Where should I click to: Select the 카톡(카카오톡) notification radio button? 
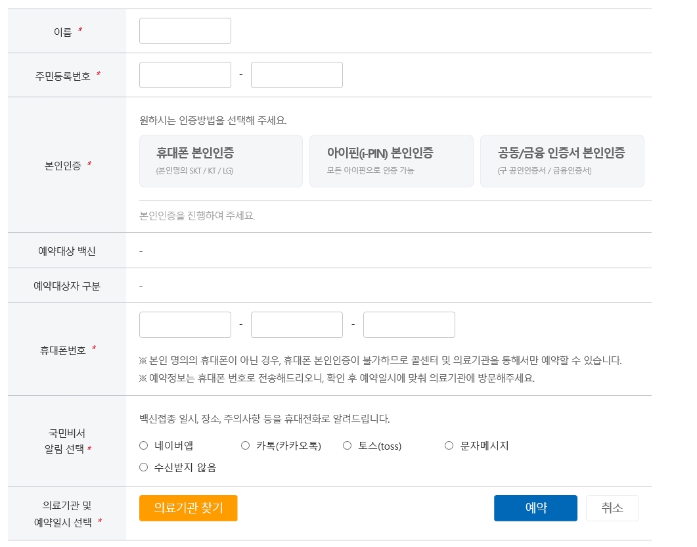click(246, 446)
